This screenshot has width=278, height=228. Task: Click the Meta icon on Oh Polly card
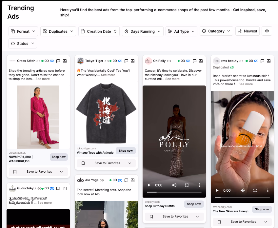[x=188, y=61]
